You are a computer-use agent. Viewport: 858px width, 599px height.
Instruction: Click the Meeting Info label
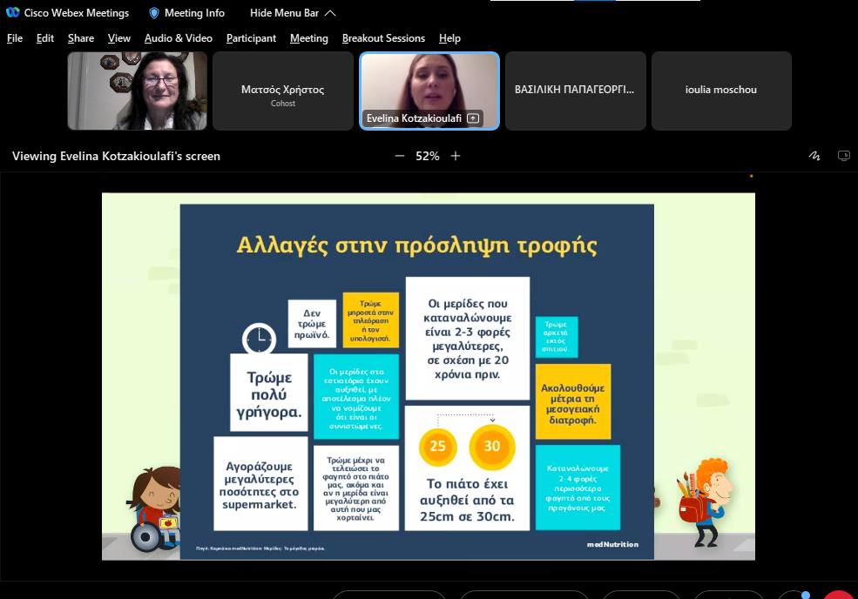click(194, 13)
